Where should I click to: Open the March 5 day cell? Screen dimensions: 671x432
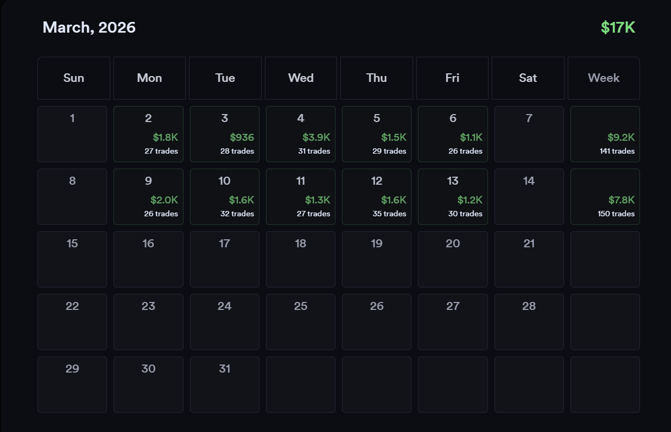[x=376, y=134]
